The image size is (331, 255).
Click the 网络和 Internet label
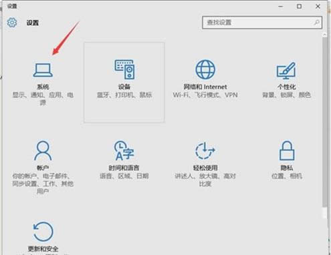tap(205, 87)
